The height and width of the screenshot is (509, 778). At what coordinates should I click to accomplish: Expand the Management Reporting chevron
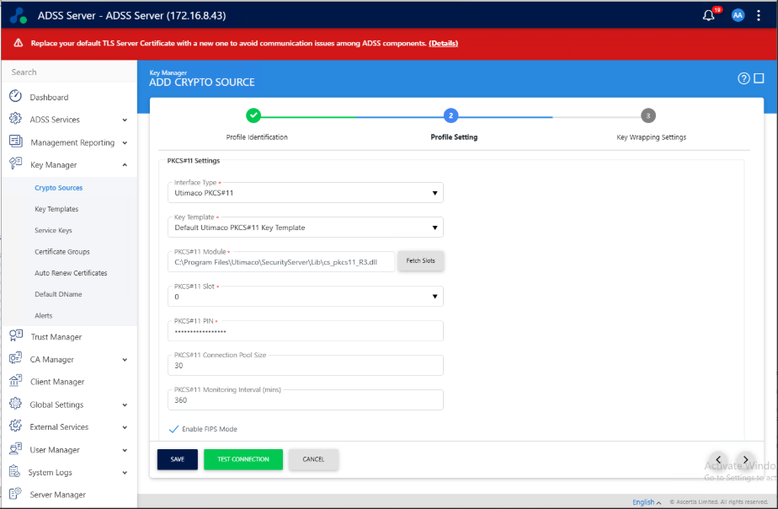pyautogui.click(x=125, y=143)
